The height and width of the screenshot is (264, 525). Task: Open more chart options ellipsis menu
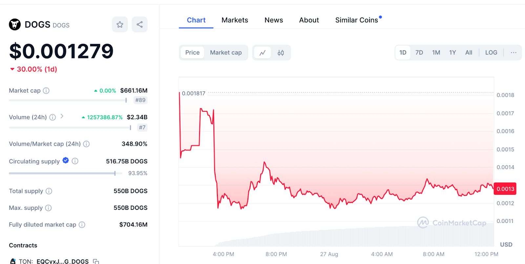coord(514,53)
